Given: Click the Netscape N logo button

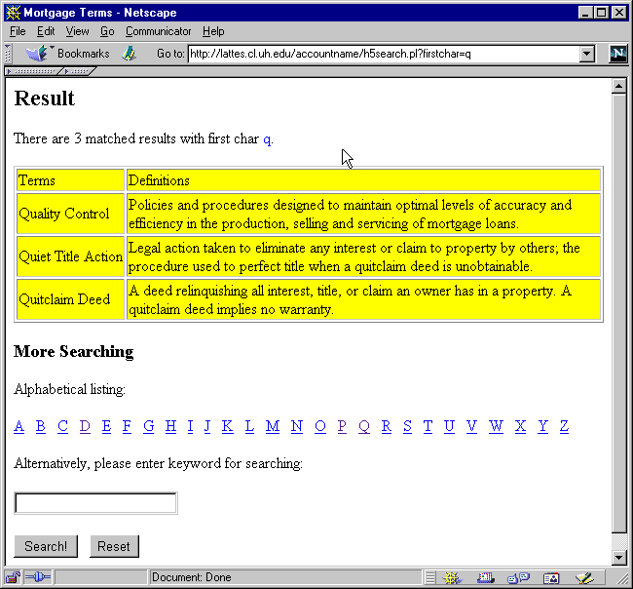Looking at the screenshot, I should pyautogui.click(x=618, y=54).
